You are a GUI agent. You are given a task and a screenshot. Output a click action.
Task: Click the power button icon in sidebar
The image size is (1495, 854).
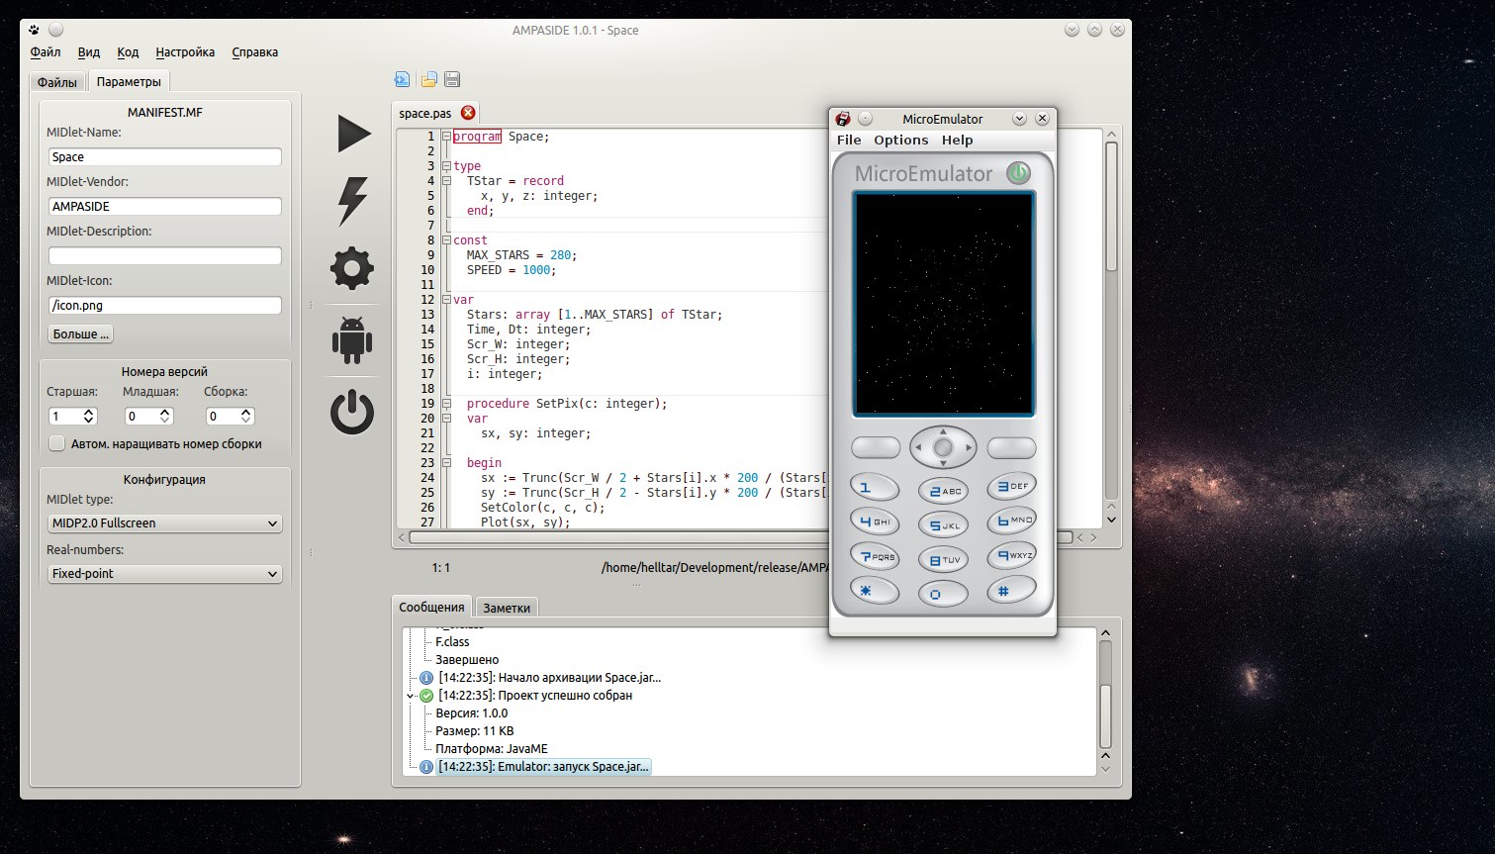pos(352,413)
